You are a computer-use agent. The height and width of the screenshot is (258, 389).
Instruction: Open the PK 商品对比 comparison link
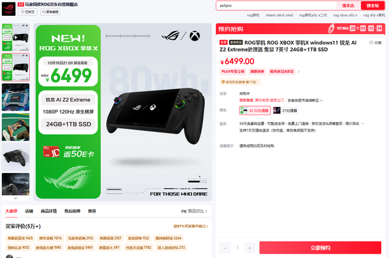pyautogui.click(x=194, y=211)
